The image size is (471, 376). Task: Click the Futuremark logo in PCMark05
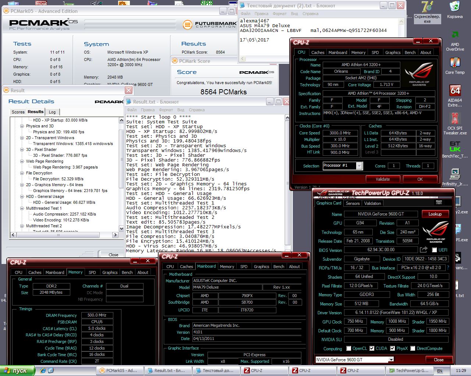coord(188,25)
